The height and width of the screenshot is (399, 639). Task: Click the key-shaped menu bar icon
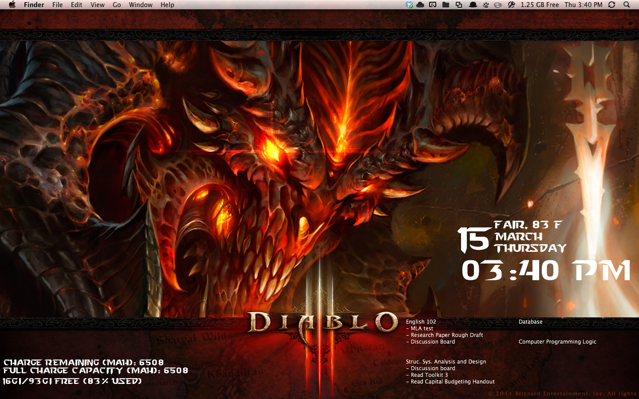pyautogui.click(x=511, y=5)
